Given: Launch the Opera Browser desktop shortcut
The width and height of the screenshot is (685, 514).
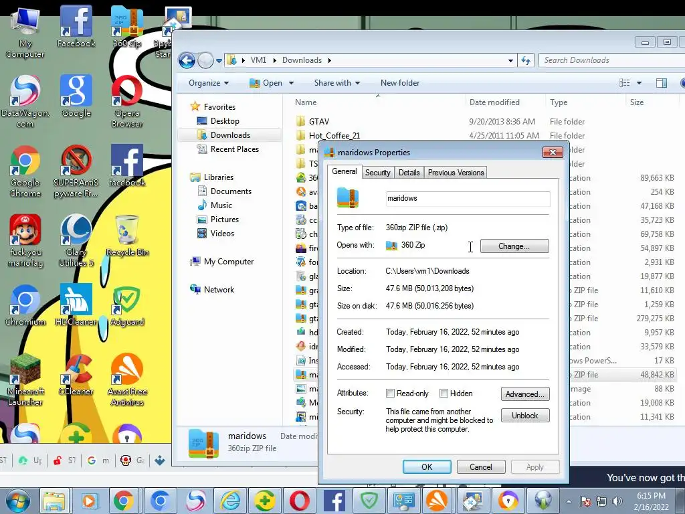Looking at the screenshot, I should coord(126,102).
